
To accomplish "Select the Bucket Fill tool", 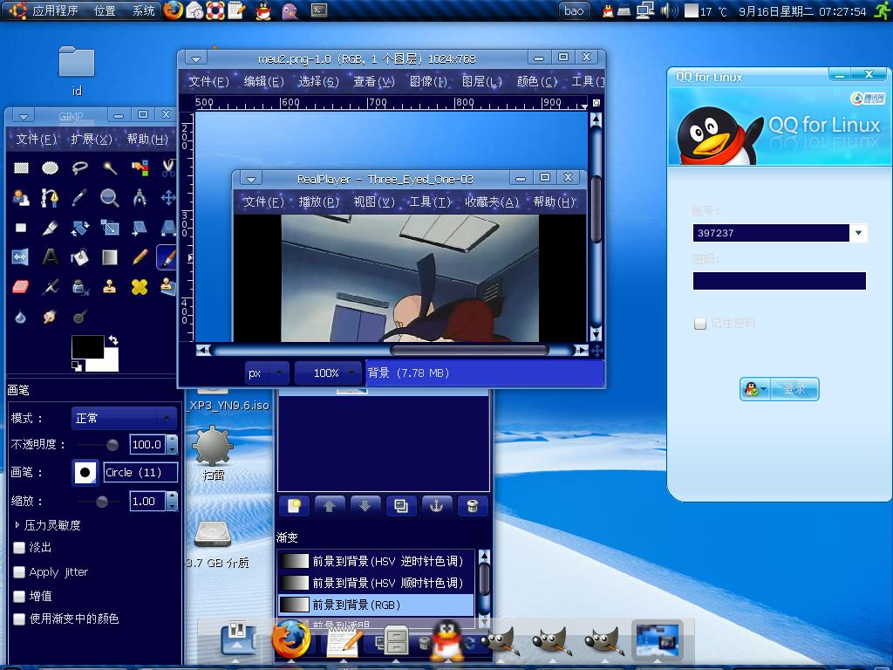I will point(79,257).
